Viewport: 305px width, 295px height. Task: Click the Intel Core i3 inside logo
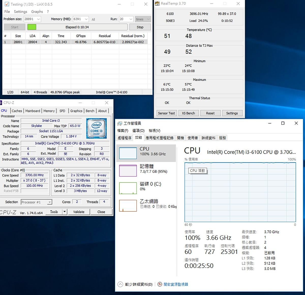click(97, 128)
